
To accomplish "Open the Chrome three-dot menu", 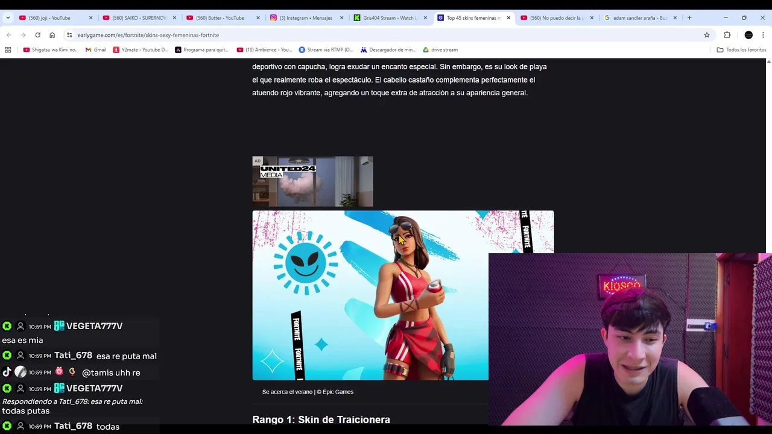I will pyautogui.click(x=763, y=35).
